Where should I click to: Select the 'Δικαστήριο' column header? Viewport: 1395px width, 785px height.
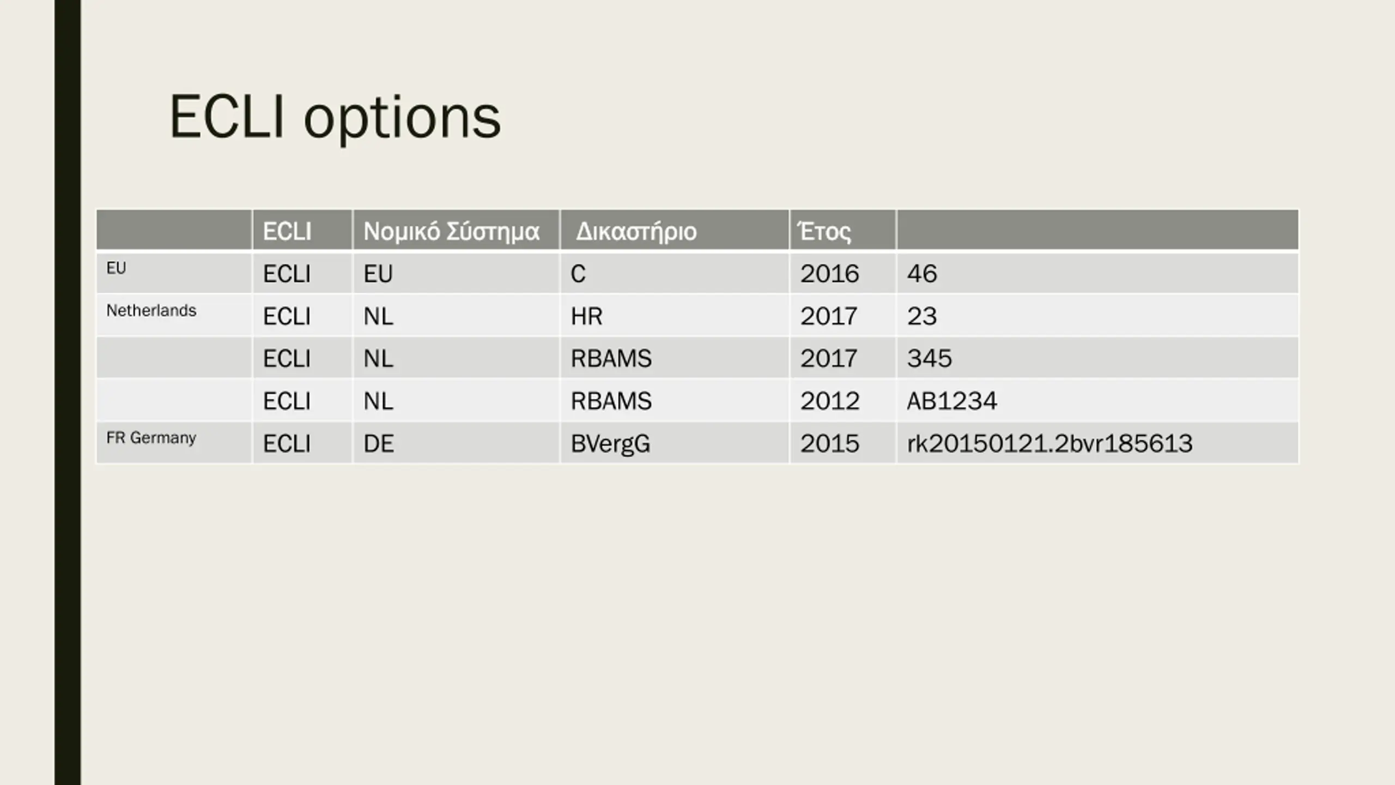point(675,230)
